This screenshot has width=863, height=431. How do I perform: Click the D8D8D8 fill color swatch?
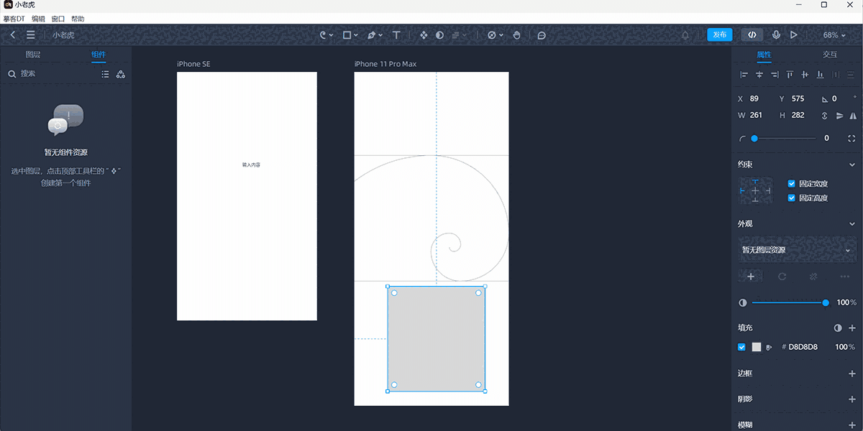pos(757,347)
